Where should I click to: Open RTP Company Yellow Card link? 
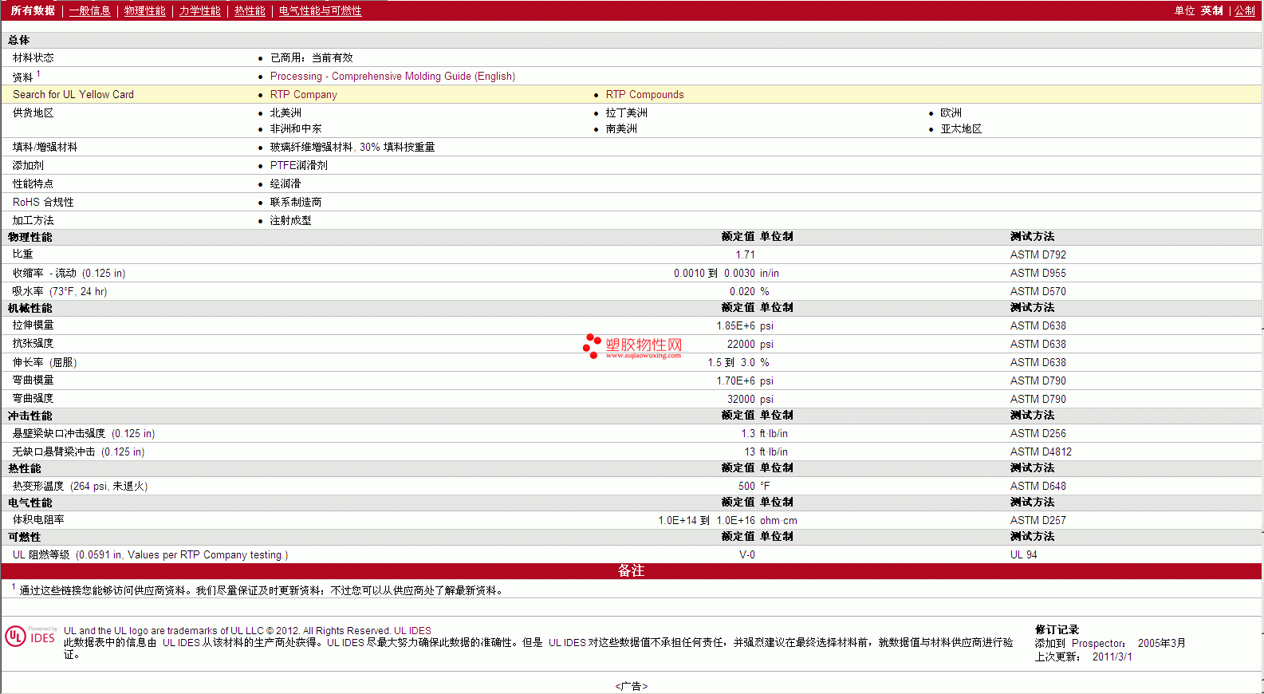pyautogui.click(x=303, y=94)
